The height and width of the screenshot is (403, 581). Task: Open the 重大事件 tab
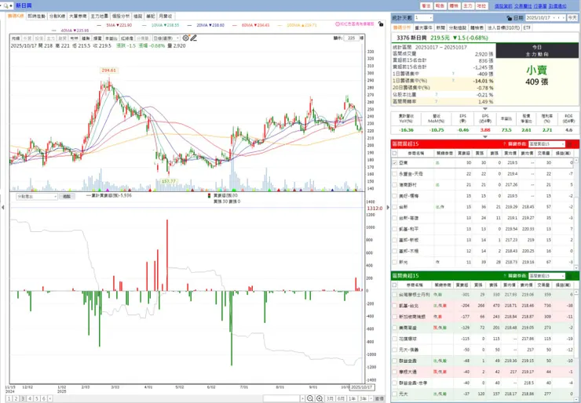click(422, 27)
